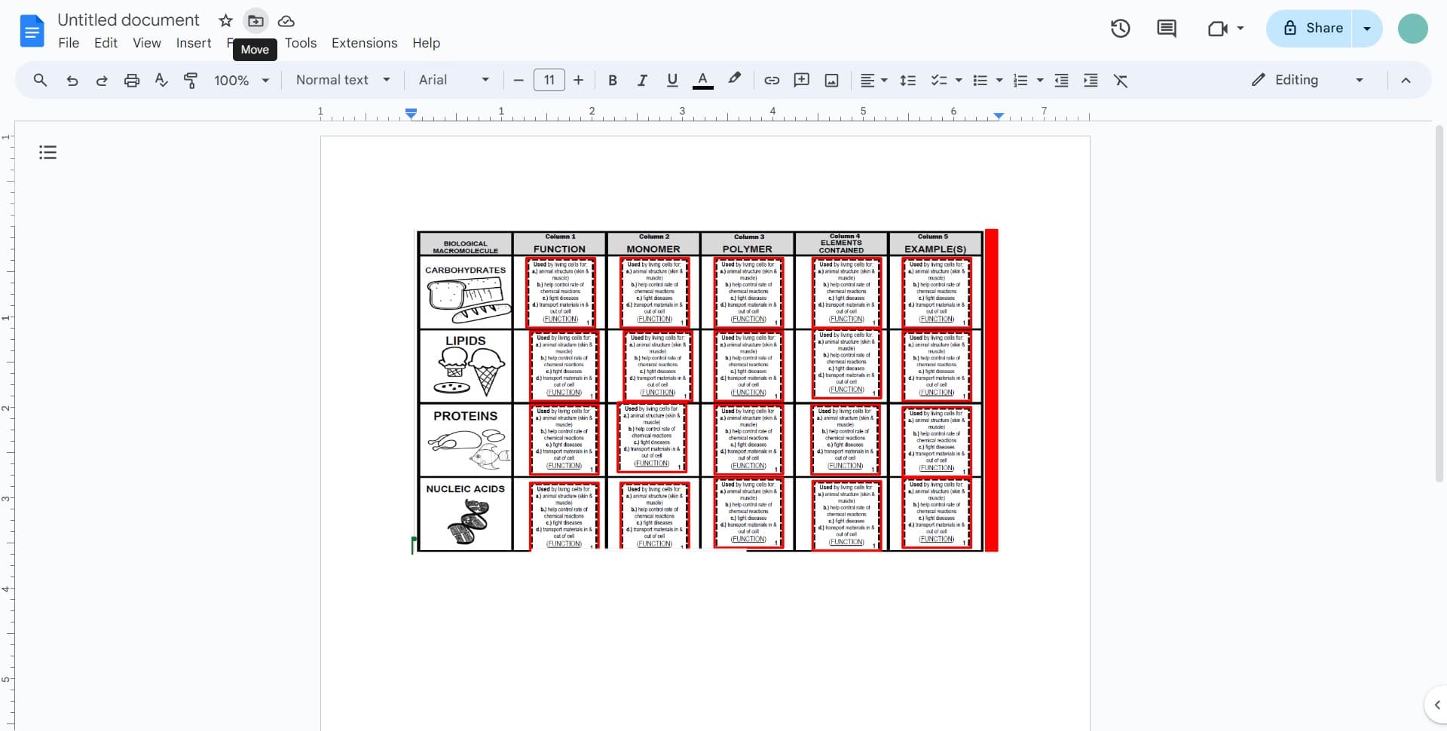Viewport: 1447px width, 731px height.
Task: Open the Insert menu
Action: (x=193, y=43)
